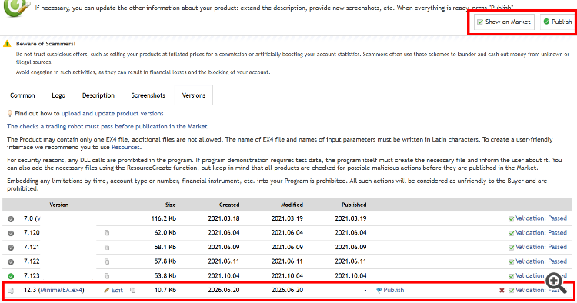
Task: Select the Versions tab
Action: (x=194, y=95)
